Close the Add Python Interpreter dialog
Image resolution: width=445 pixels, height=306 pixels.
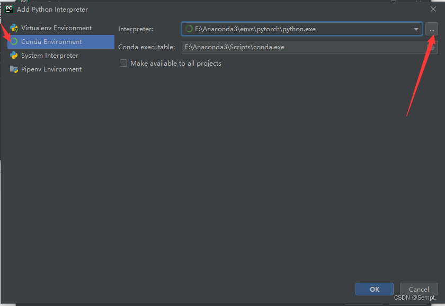coord(433,9)
